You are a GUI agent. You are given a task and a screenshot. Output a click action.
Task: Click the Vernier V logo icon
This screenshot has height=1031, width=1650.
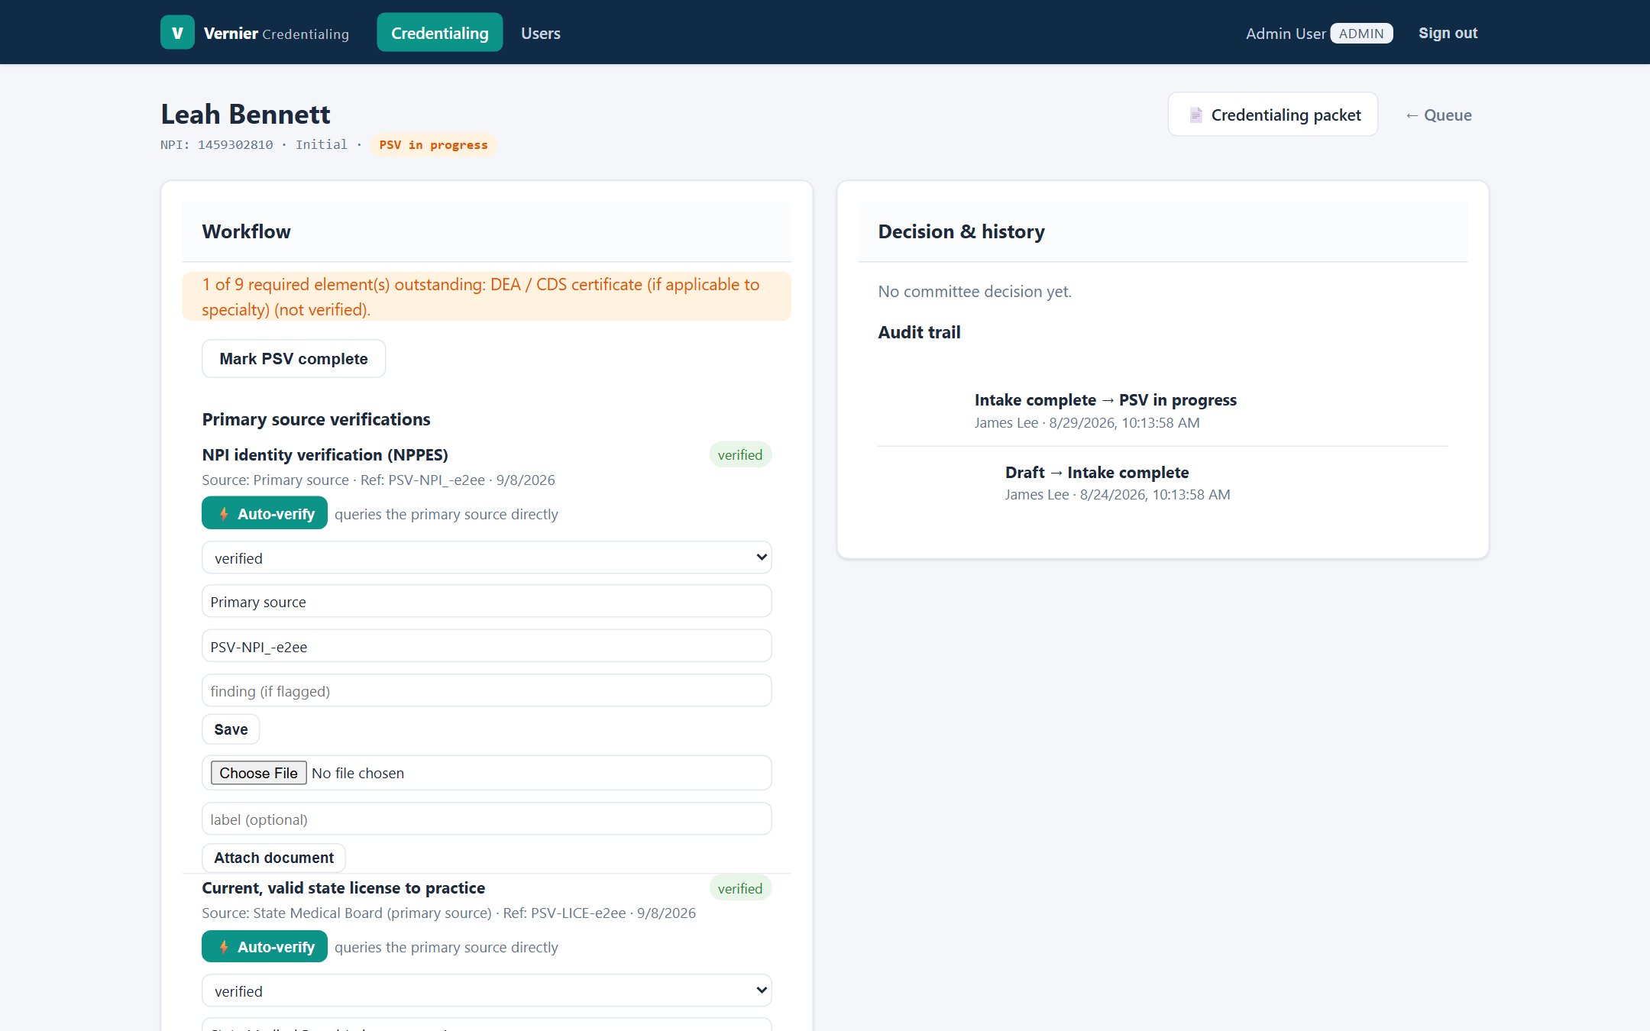point(177,33)
